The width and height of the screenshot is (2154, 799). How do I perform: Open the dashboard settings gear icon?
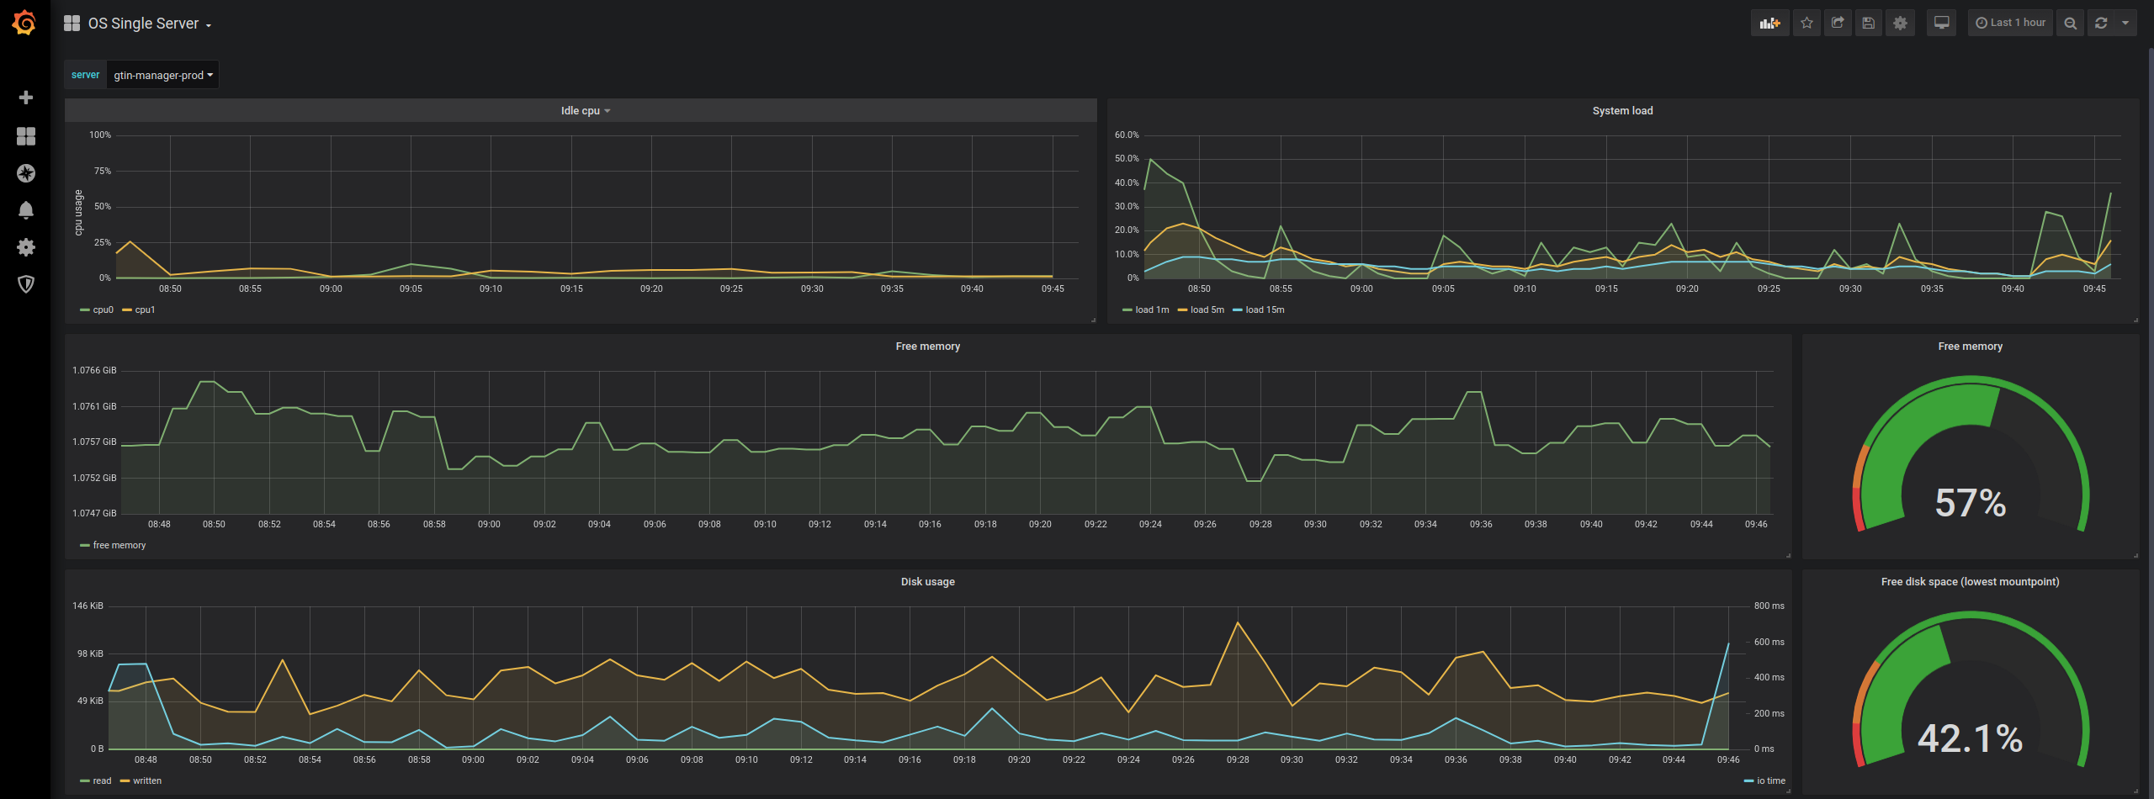tap(1899, 23)
